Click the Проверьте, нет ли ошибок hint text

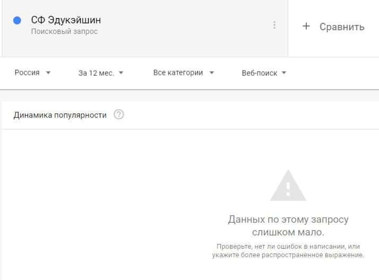[288, 250]
